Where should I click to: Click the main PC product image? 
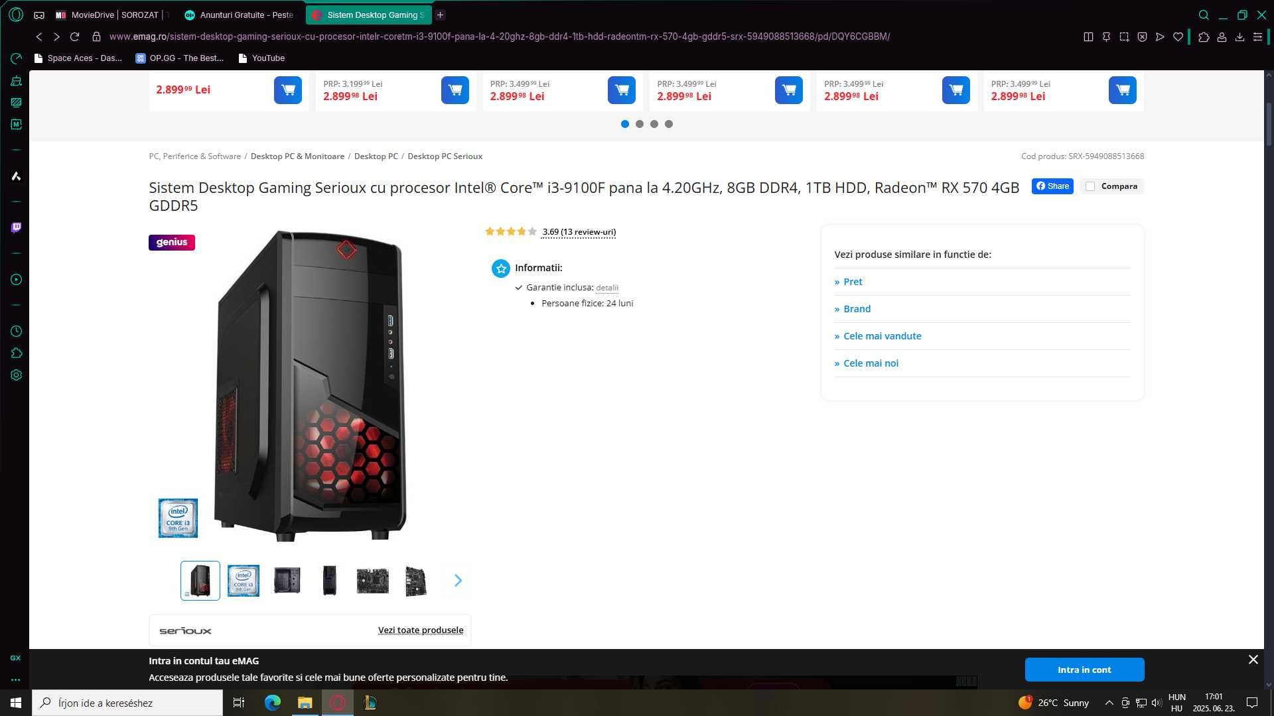click(x=310, y=386)
